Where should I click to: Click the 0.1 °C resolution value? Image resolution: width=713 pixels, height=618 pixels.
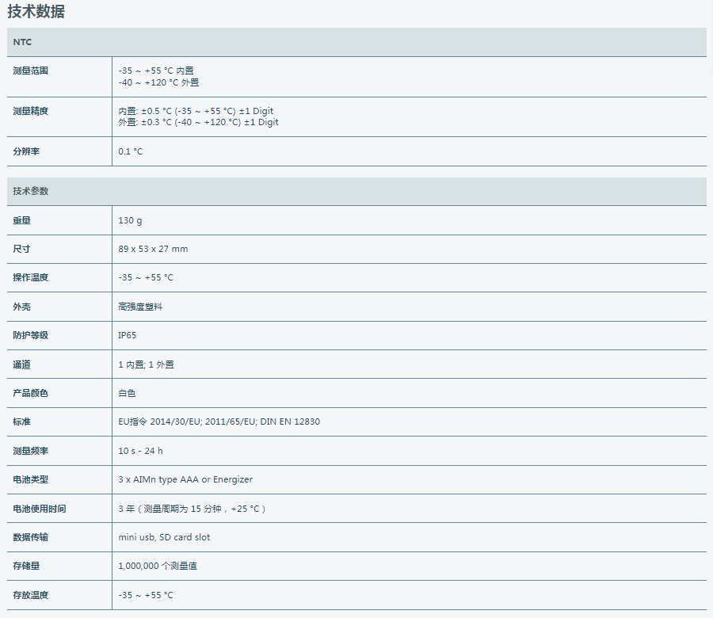point(131,151)
